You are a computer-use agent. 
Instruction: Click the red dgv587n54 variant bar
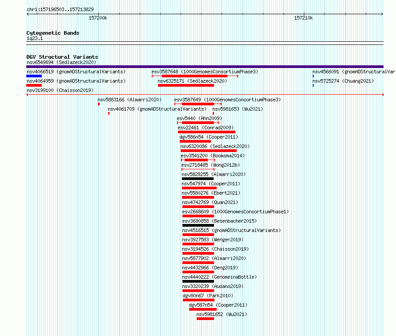pos(203,309)
